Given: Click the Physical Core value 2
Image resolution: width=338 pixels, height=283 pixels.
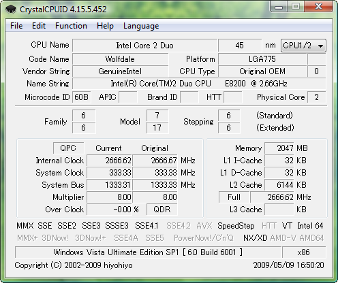Looking at the screenshot, I should click(317, 97).
